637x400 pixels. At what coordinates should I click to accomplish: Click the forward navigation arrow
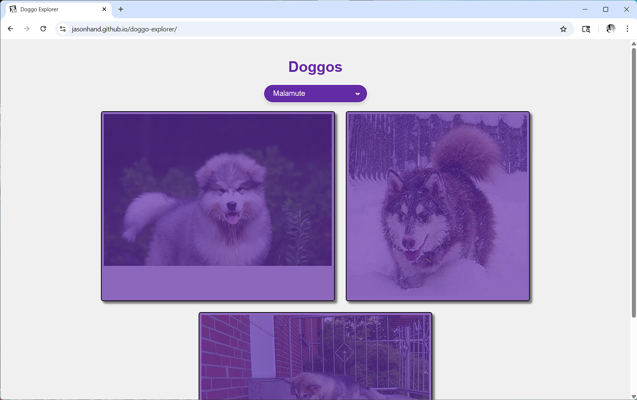point(27,29)
